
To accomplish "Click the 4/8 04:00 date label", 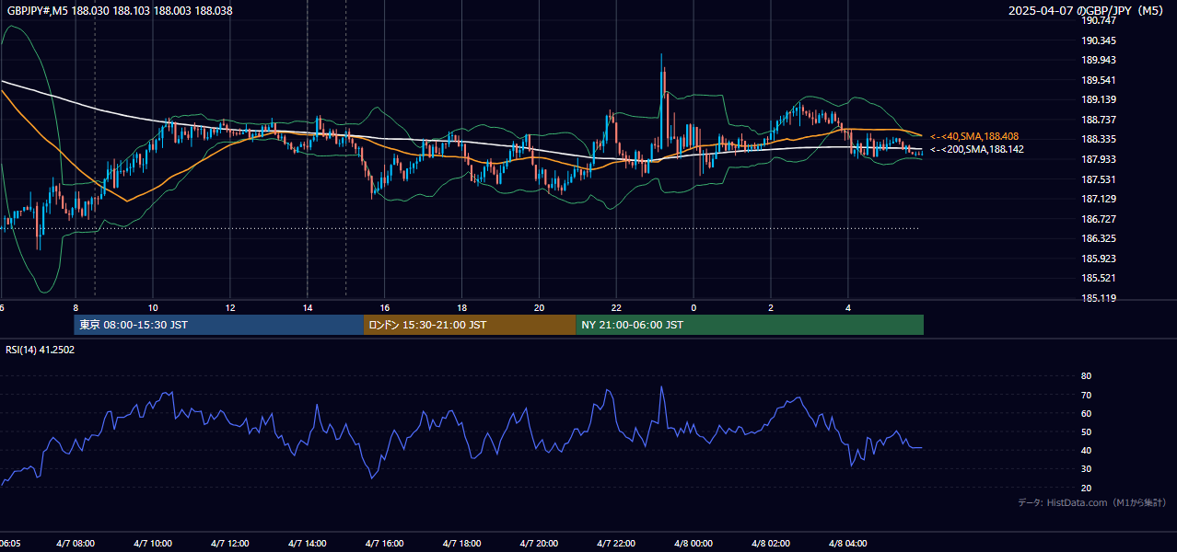I will coord(848,544).
